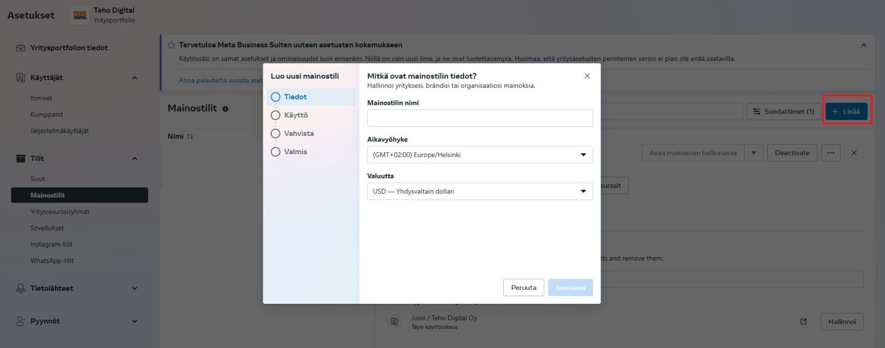885x348 pixels.
Task: Click the Mainostilin nimi text field
Action: (x=479, y=118)
